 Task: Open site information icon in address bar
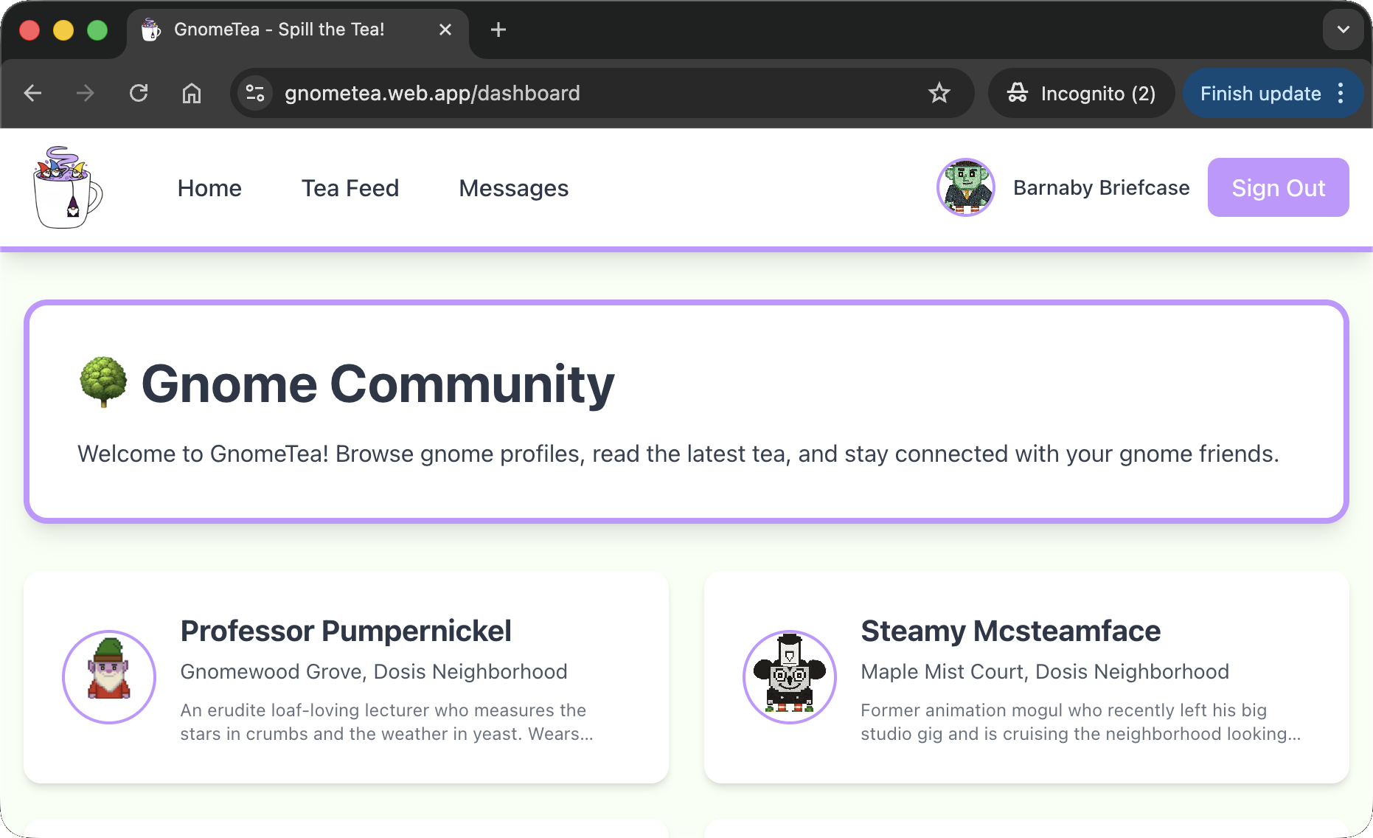pyautogui.click(x=255, y=93)
